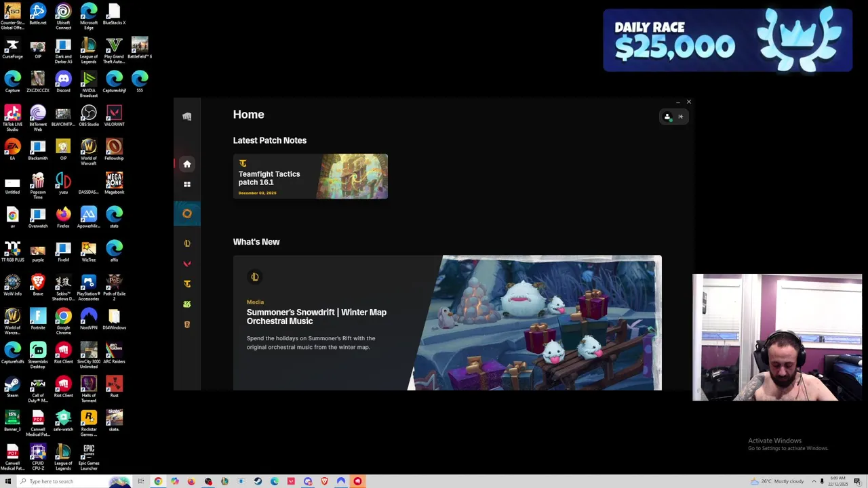Select the CurseForge desktop icon
868x488 pixels.
pyautogui.click(x=12, y=48)
